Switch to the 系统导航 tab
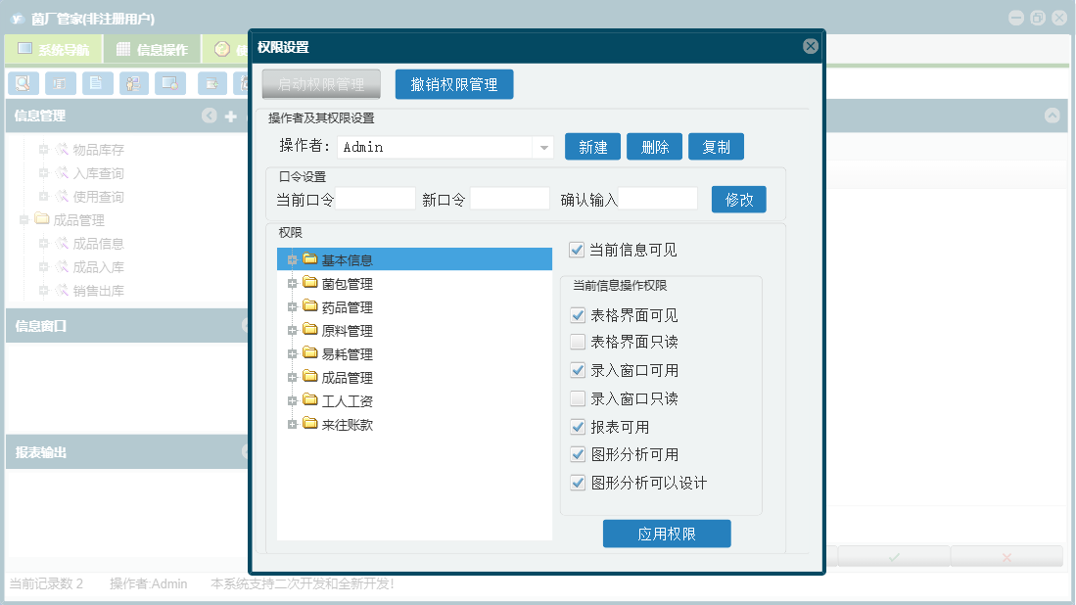Image resolution: width=1076 pixels, height=605 pixels. (54, 49)
